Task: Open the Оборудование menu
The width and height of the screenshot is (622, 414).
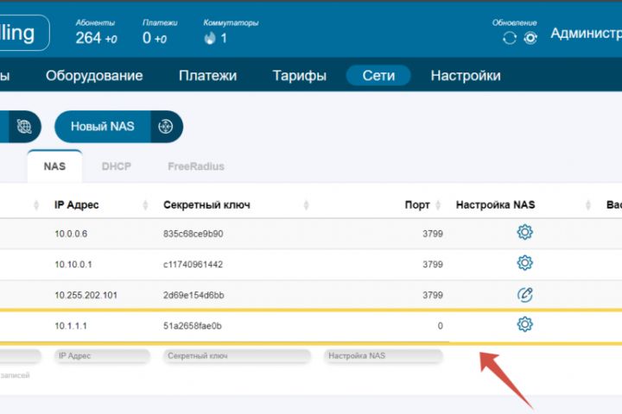Action: pyautogui.click(x=94, y=75)
